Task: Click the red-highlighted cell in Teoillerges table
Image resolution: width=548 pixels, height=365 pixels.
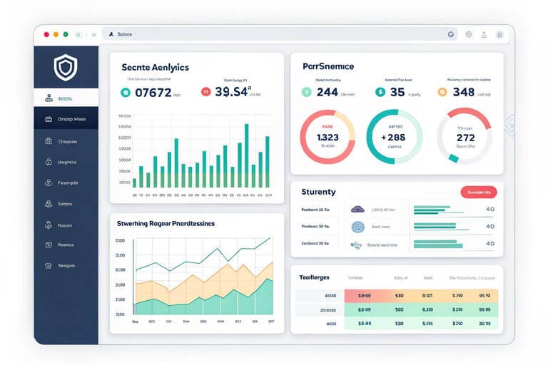Action: [365, 294]
